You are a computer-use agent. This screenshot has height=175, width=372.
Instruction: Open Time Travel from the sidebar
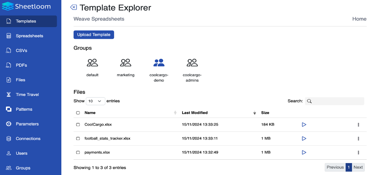pyautogui.click(x=27, y=95)
